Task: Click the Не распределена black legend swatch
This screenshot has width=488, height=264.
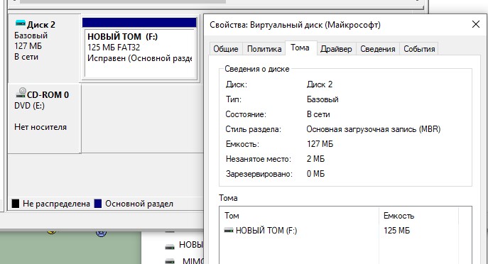Action: (16, 204)
